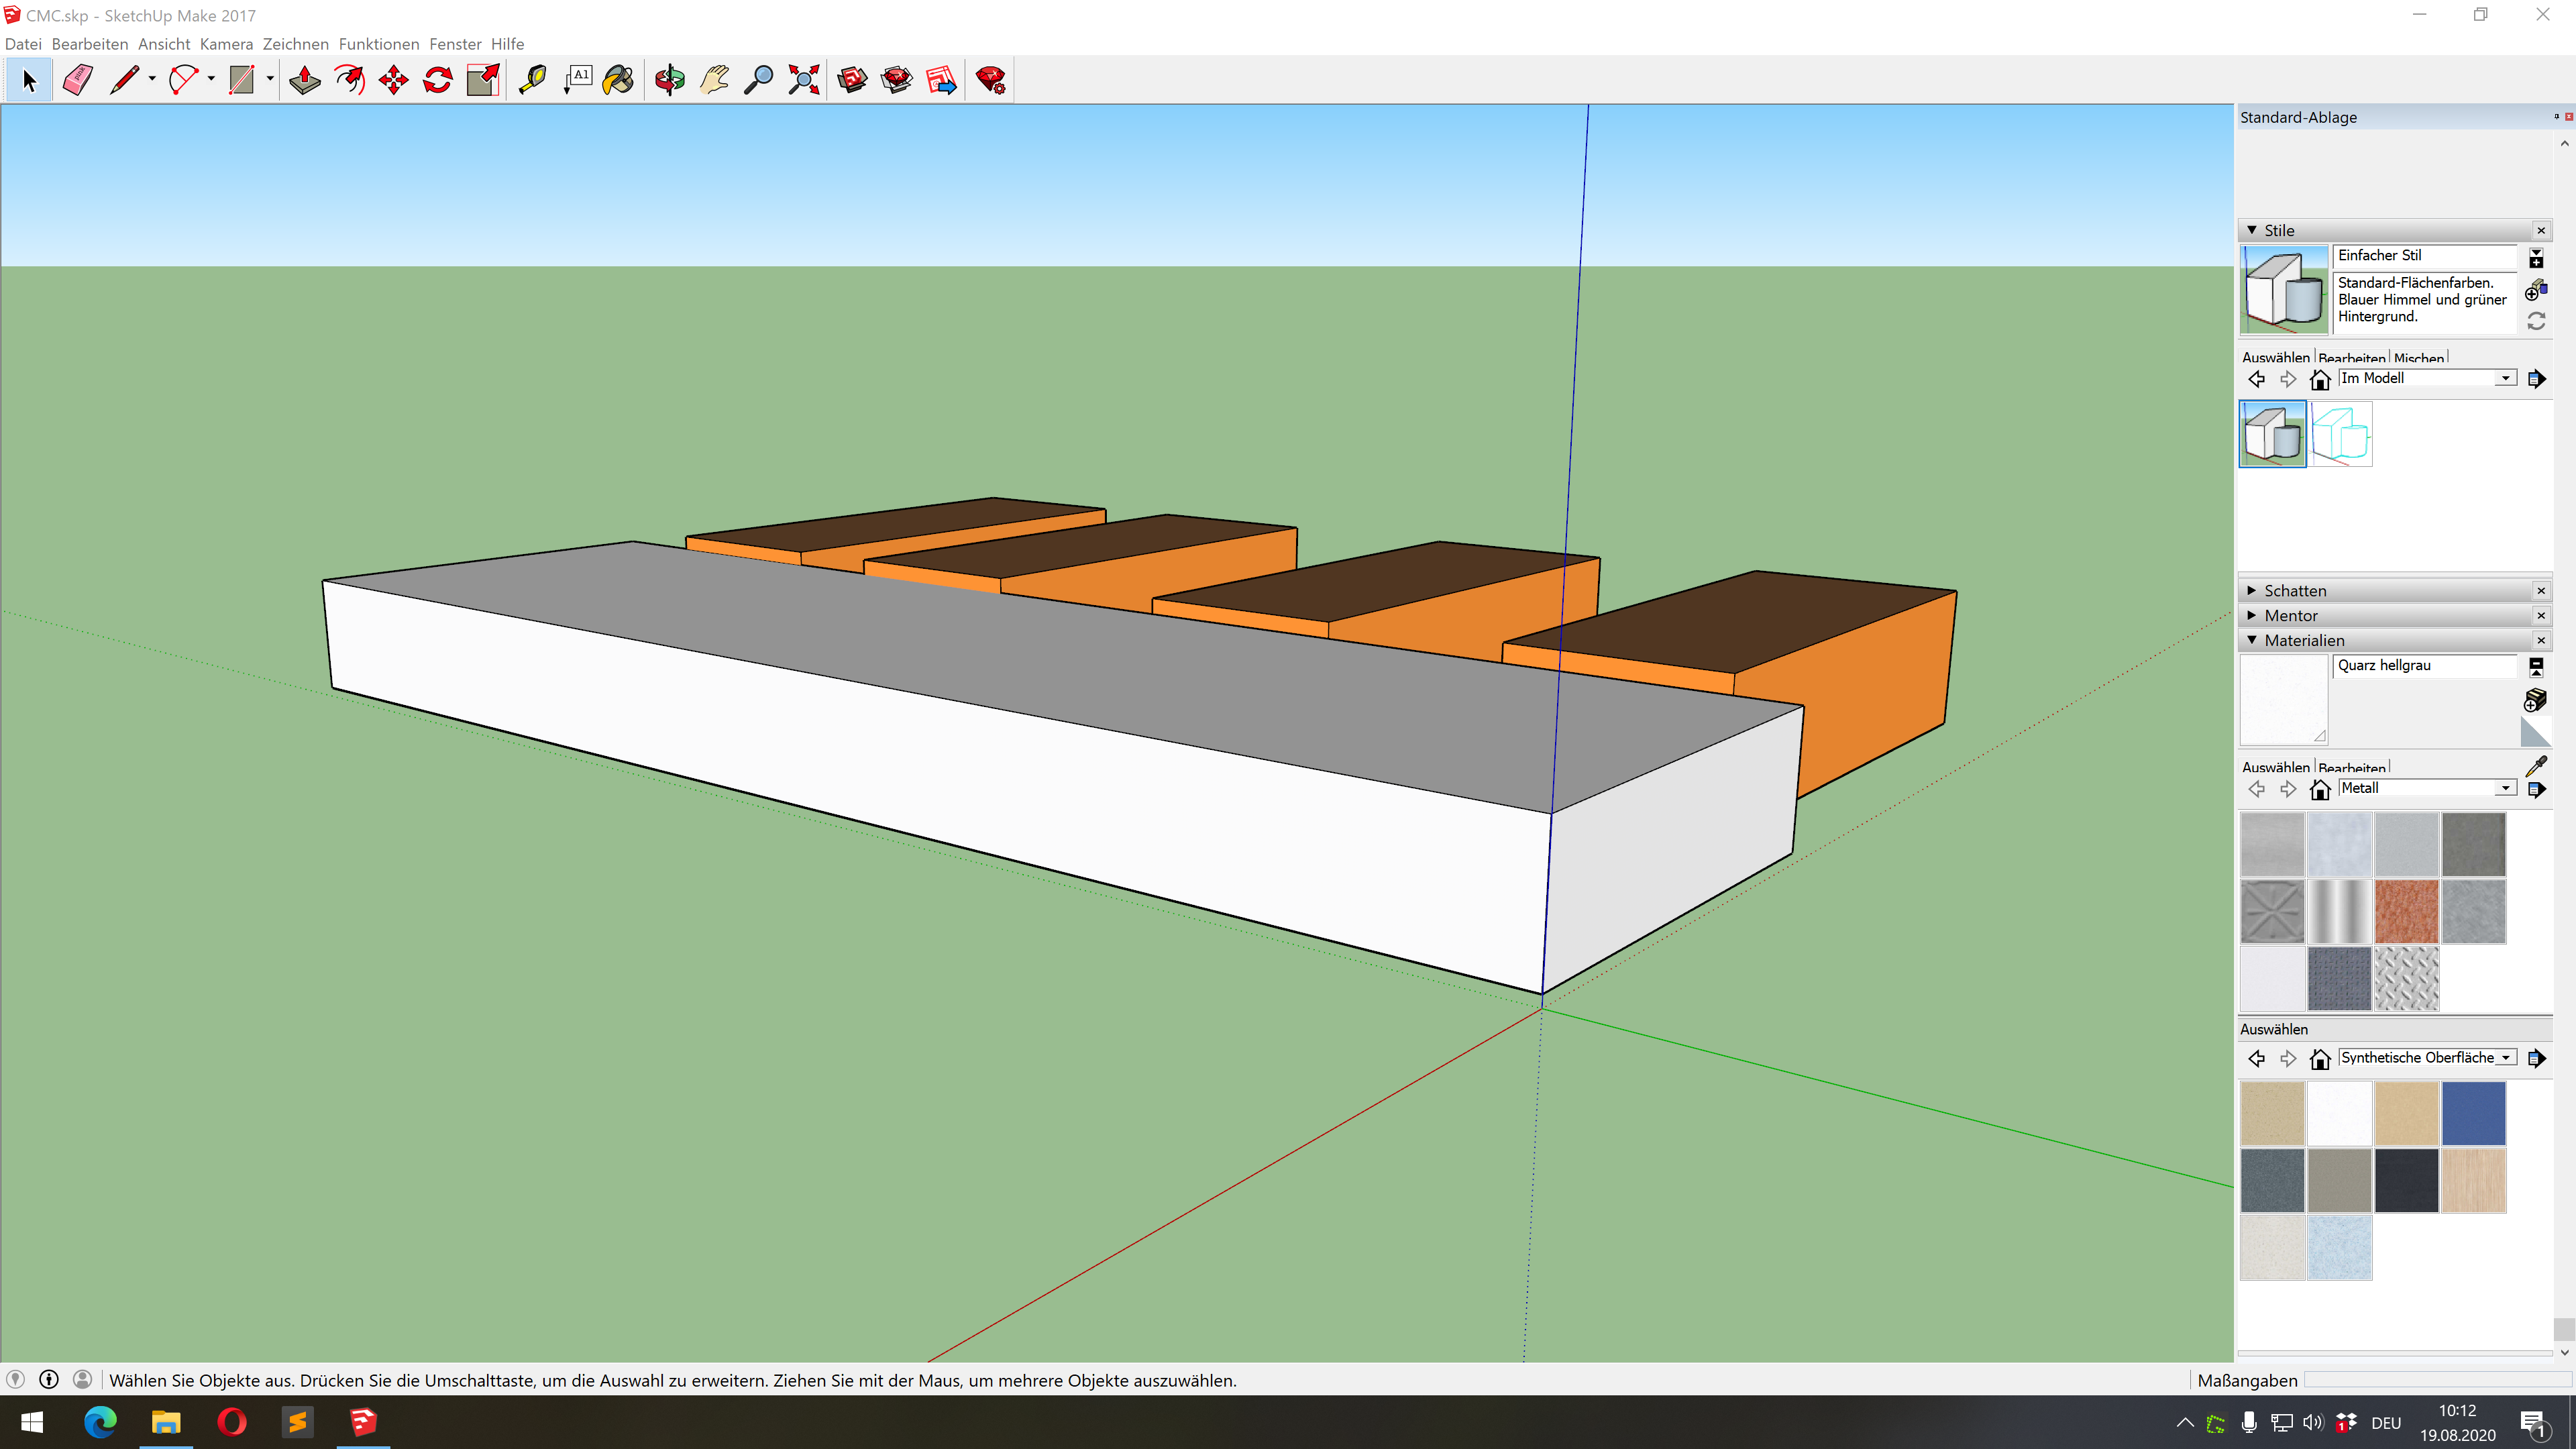
Task: Switch to Mischen tab in Stile
Action: [x=2418, y=358]
